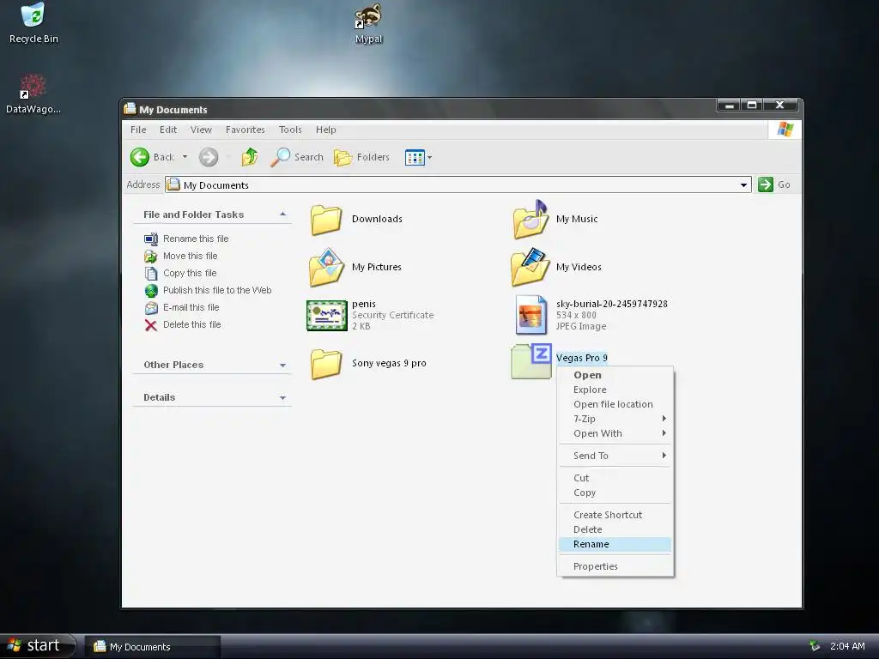Choose Explore from the context menu
This screenshot has width=879, height=659.
[615, 390]
